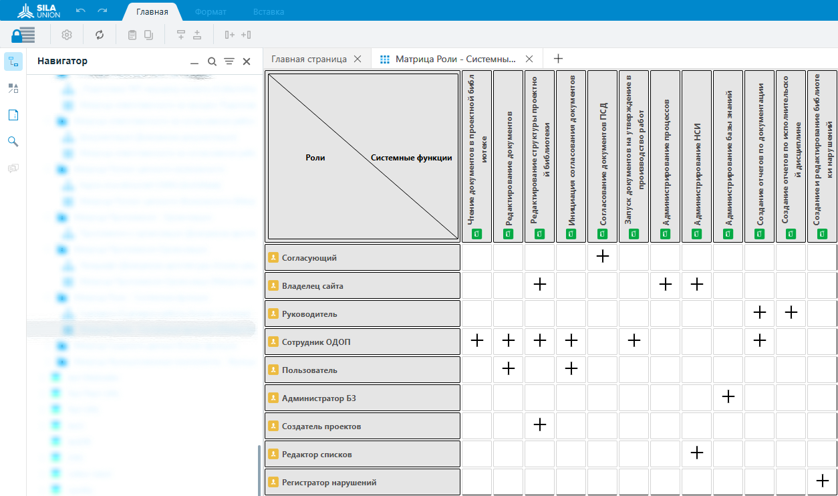Open a new tab with plus button
Screen dimensions: 838x496
[x=558, y=59]
